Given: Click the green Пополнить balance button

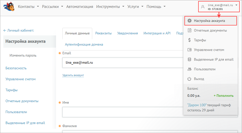Looking at the screenshot, I should coord(223,96).
